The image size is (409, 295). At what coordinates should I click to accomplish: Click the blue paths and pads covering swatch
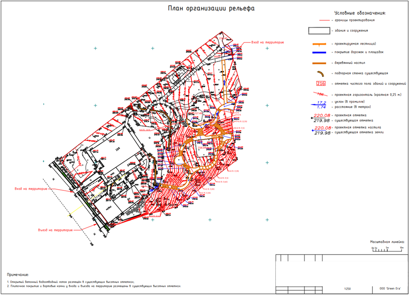pos(319,52)
